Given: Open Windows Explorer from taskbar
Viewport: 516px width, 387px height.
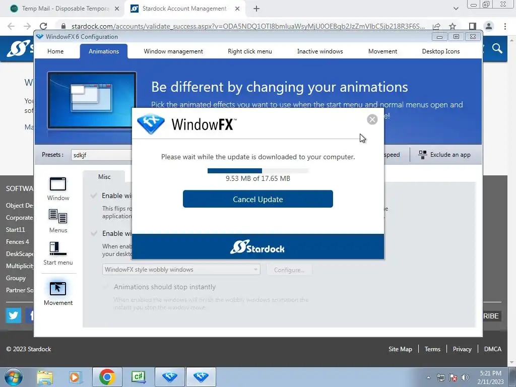Looking at the screenshot, I should [45, 377].
